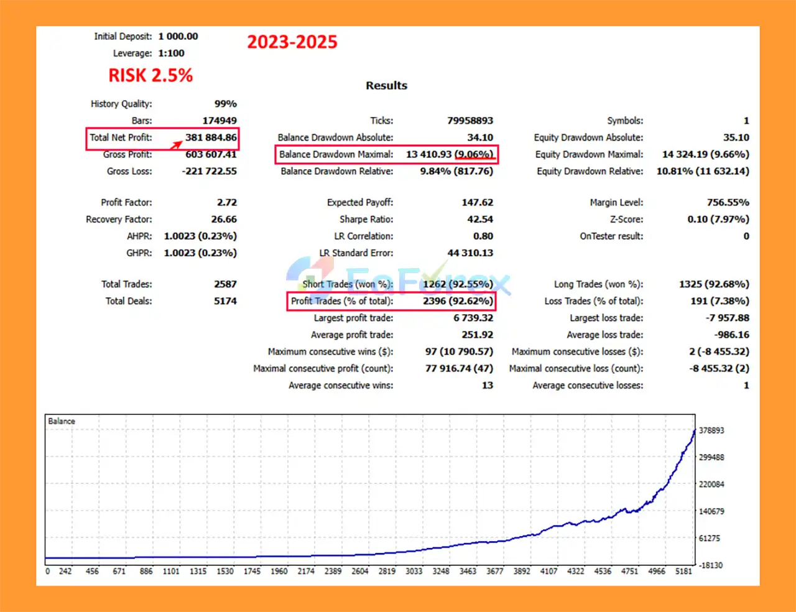Select Maximal consecutive loss value -8 455.32 (2)
This screenshot has height=612, width=796.
tap(719, 368)
